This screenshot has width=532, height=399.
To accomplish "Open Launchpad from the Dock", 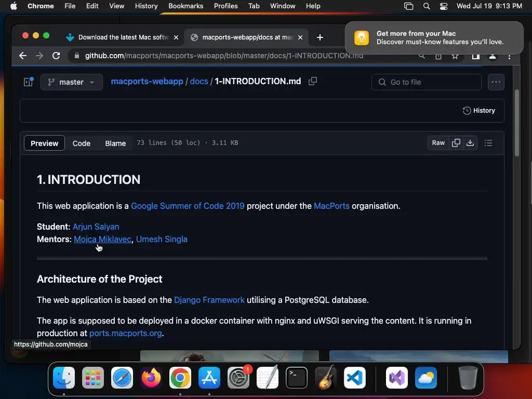I will coord(93,378).
